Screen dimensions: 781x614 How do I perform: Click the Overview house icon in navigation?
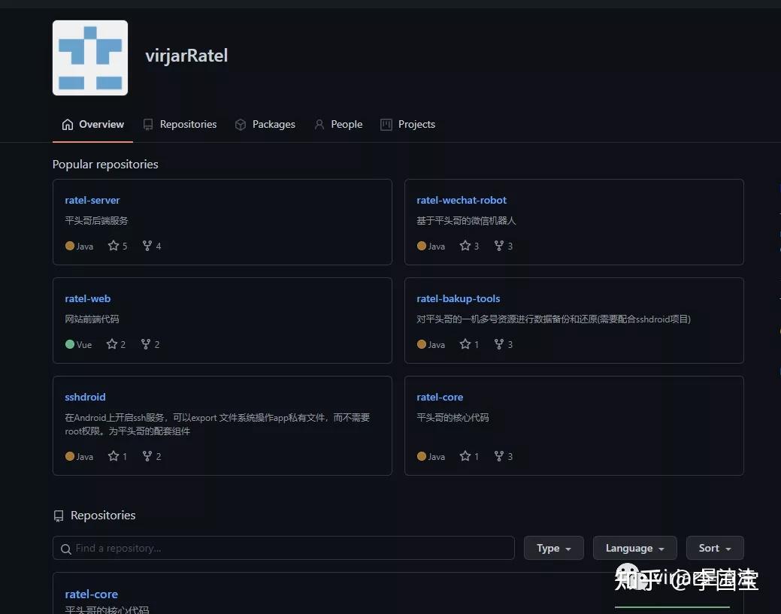click(68, 124)
